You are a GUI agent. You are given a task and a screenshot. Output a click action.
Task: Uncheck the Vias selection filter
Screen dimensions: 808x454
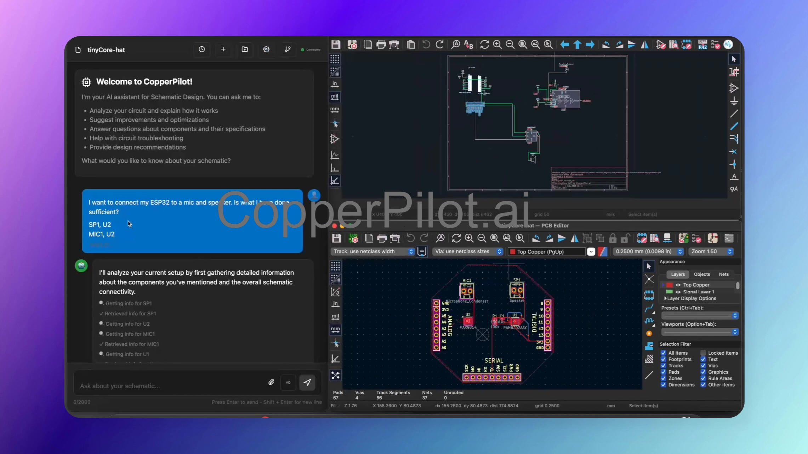[703, 366]
